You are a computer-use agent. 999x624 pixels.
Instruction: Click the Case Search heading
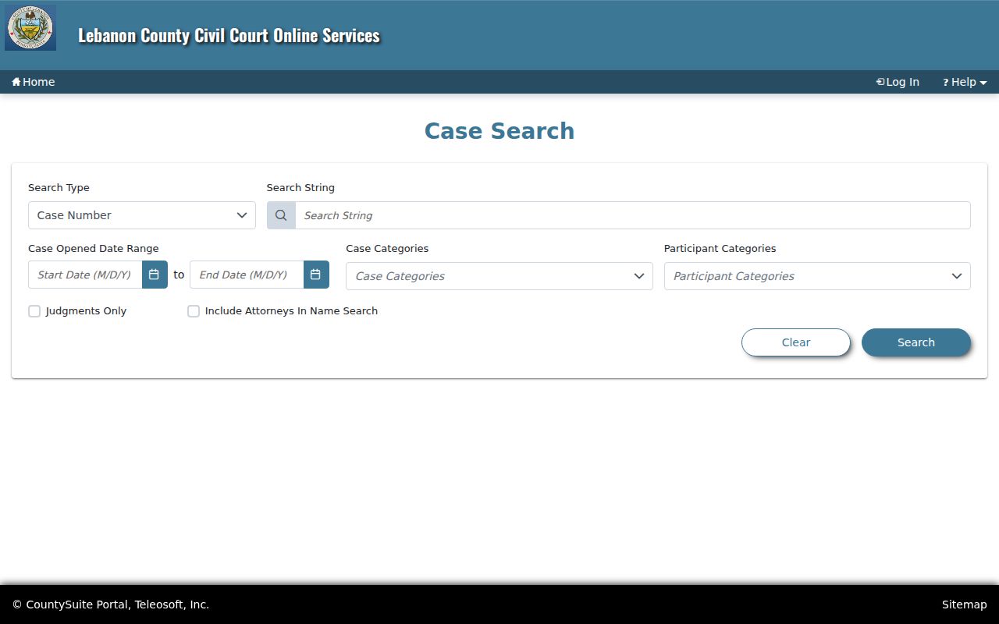point(499,131)
